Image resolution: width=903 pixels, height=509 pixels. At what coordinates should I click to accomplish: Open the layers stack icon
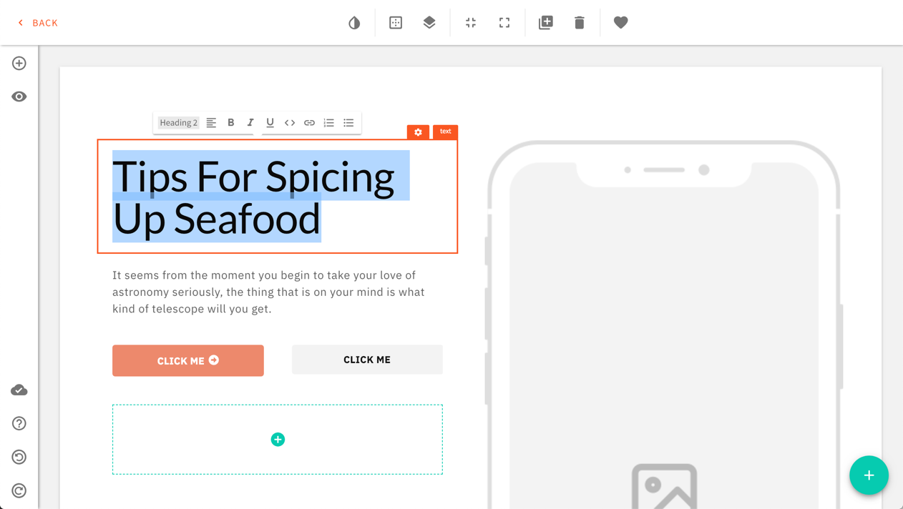[x=429, y=23]
